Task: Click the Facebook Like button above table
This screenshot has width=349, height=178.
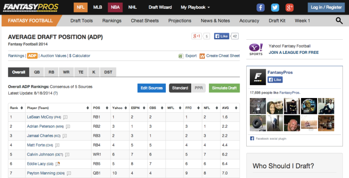Action: [222, 36]
